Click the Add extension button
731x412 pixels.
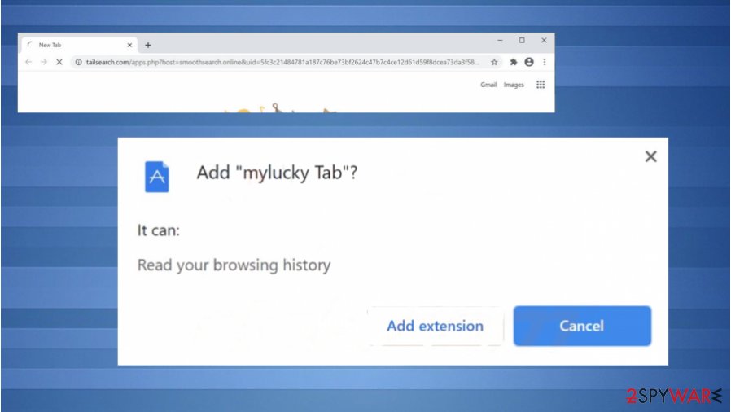point(435,326)
